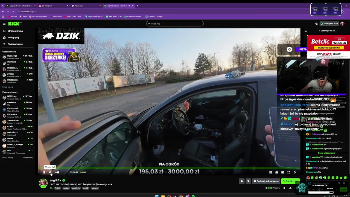
Task: Open Classybeef recommended channel
Action: click(x=17, y=109)
